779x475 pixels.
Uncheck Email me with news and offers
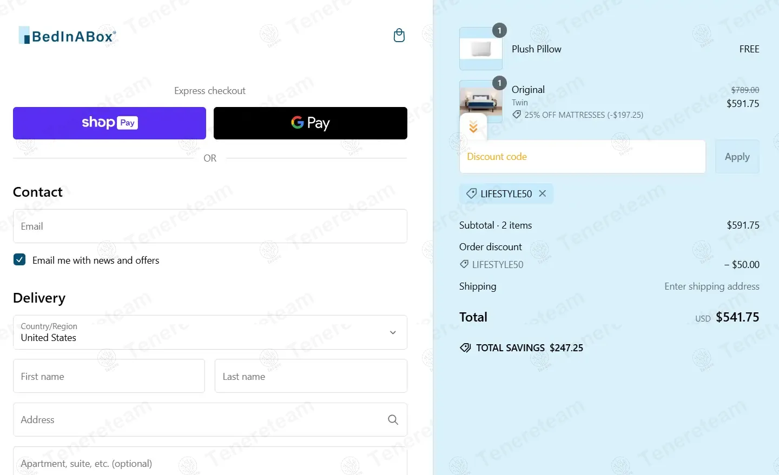(x=19, y=259)
